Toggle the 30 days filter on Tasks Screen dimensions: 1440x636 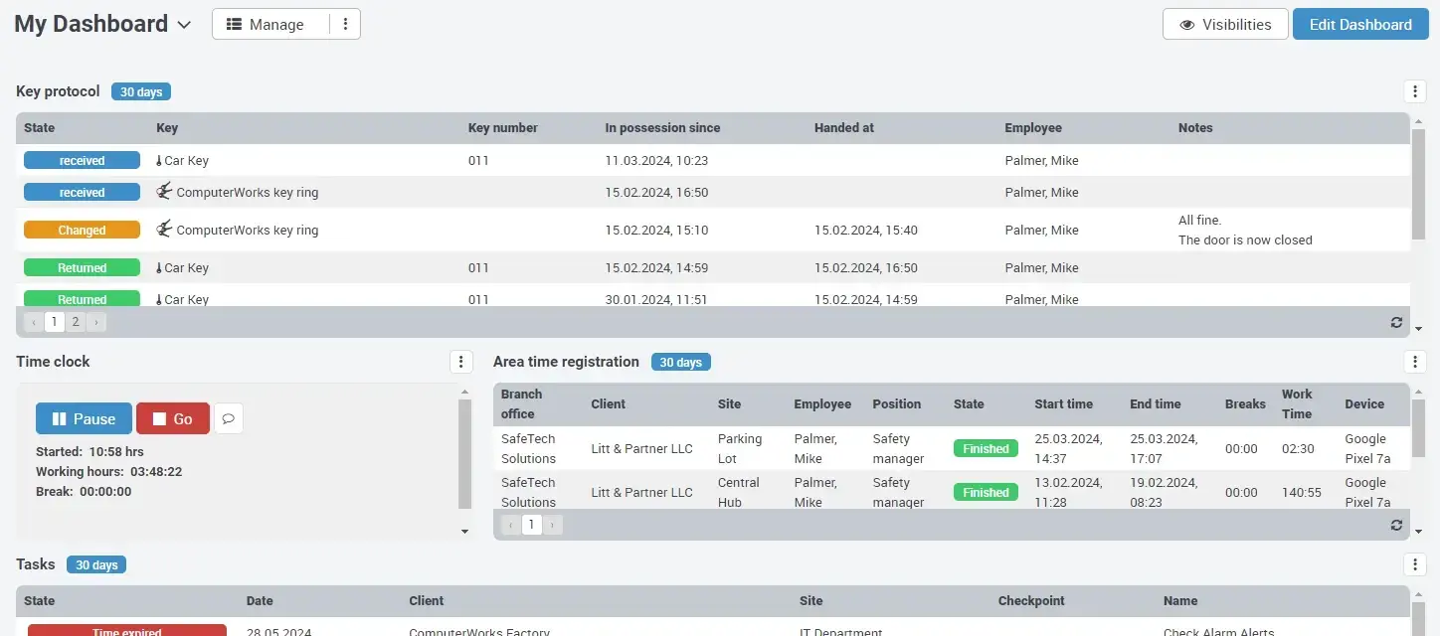pyautogui.click(x=95, y=564)
